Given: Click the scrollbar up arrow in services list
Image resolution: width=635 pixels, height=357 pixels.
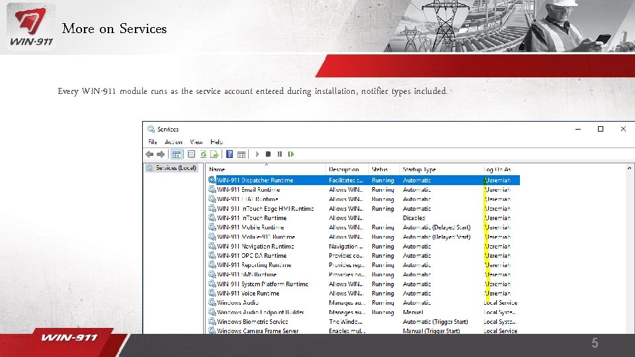Looking at the screenshot, I should 629,168.
